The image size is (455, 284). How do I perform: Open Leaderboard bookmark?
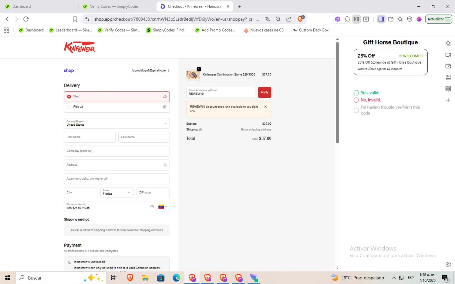[x=70, y=30]
